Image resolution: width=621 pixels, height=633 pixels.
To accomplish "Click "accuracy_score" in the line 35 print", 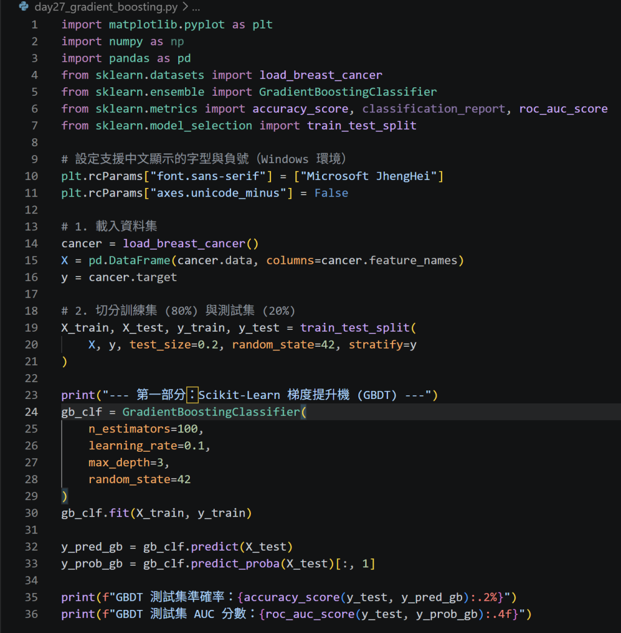I will 292,597.
